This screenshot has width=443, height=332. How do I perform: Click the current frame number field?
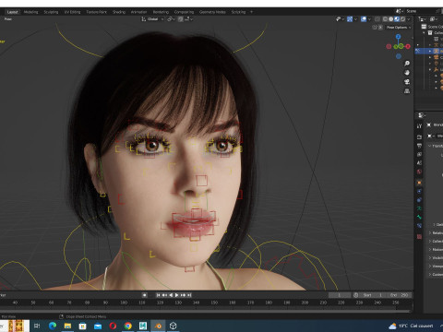coord(340,295)
